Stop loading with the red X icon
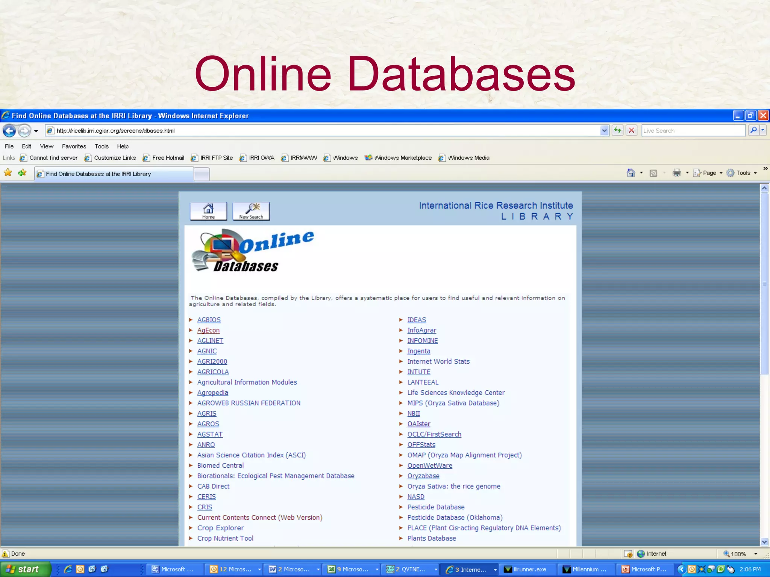The height and width of the screenshot is (577, 770). click(632, 130)
